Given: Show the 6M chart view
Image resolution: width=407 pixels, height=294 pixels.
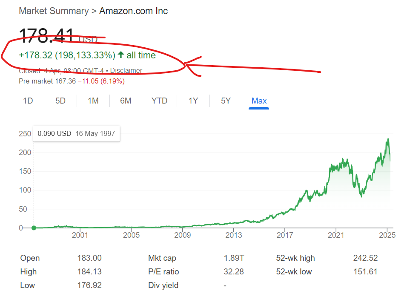Looking at the screenshot, I should [x=126, y=101].
